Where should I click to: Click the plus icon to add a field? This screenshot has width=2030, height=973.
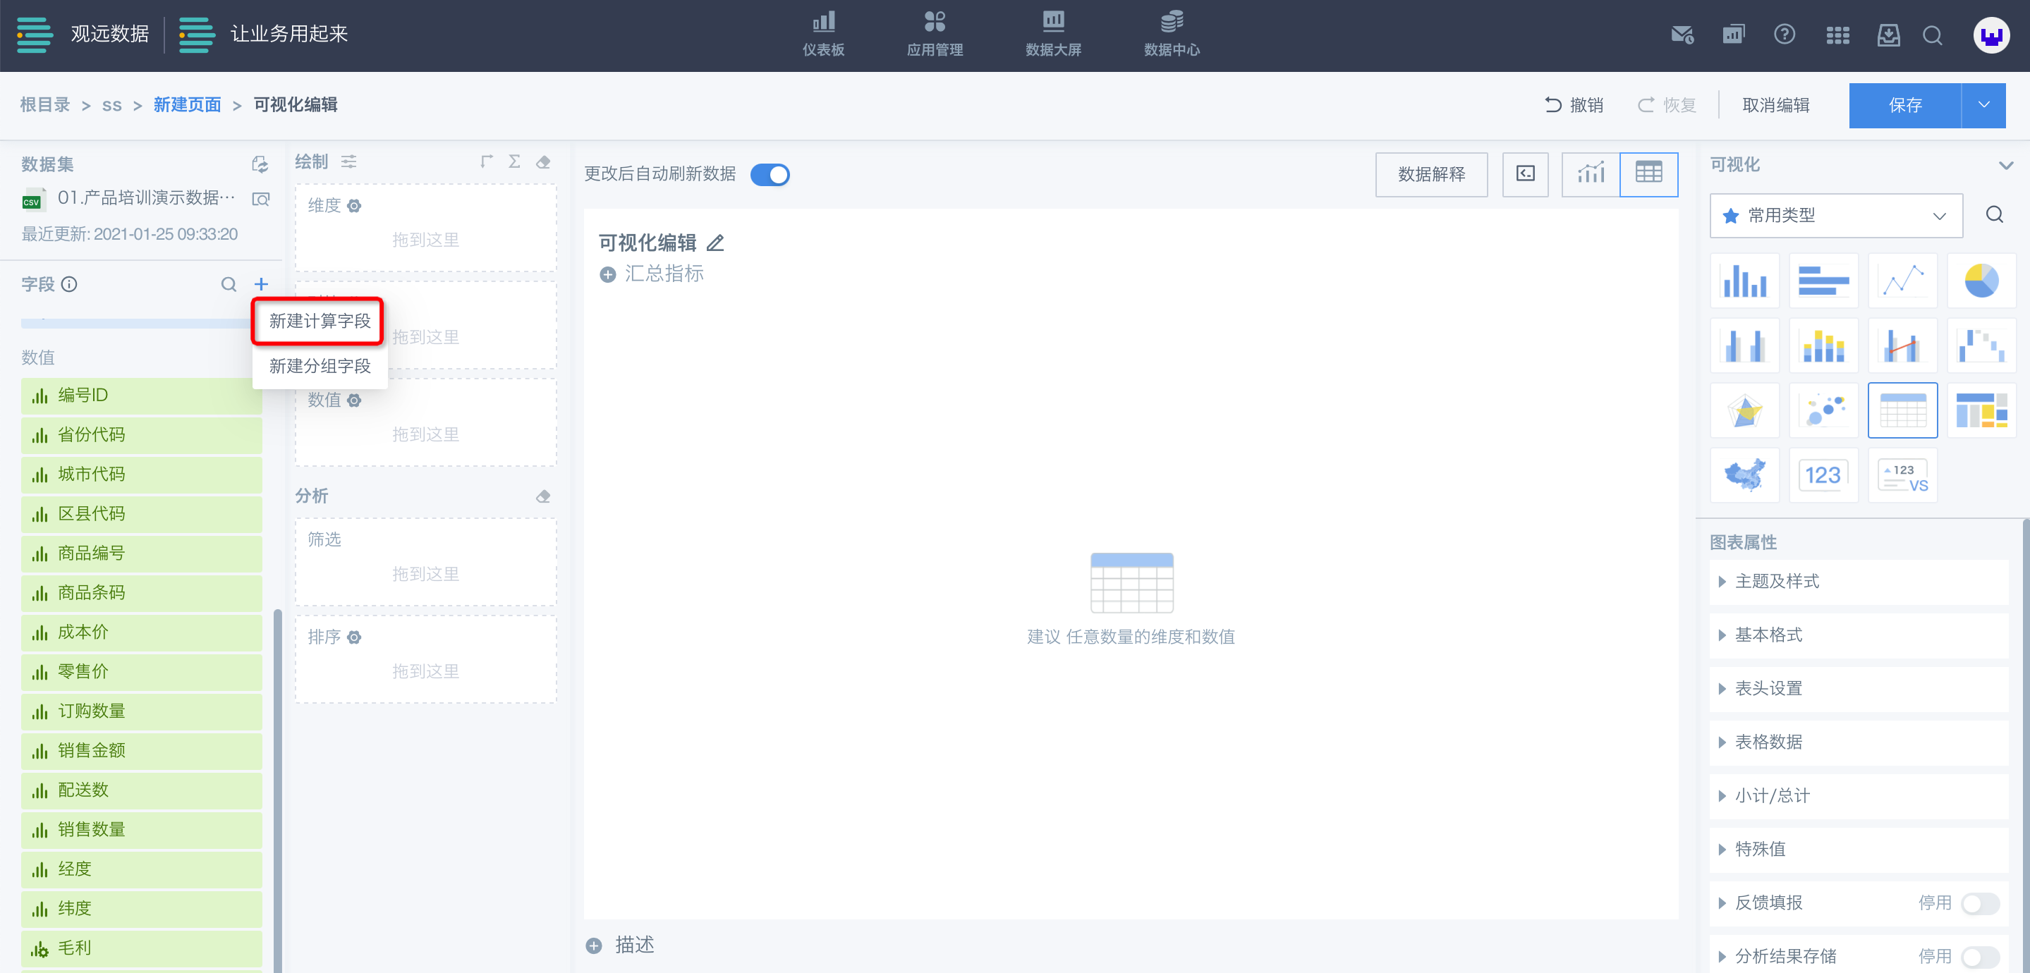point(261,283)
